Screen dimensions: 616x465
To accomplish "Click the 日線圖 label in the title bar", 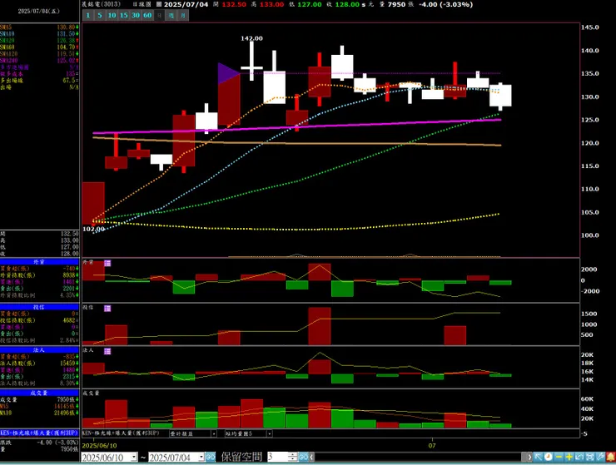I will coord(142,4).
